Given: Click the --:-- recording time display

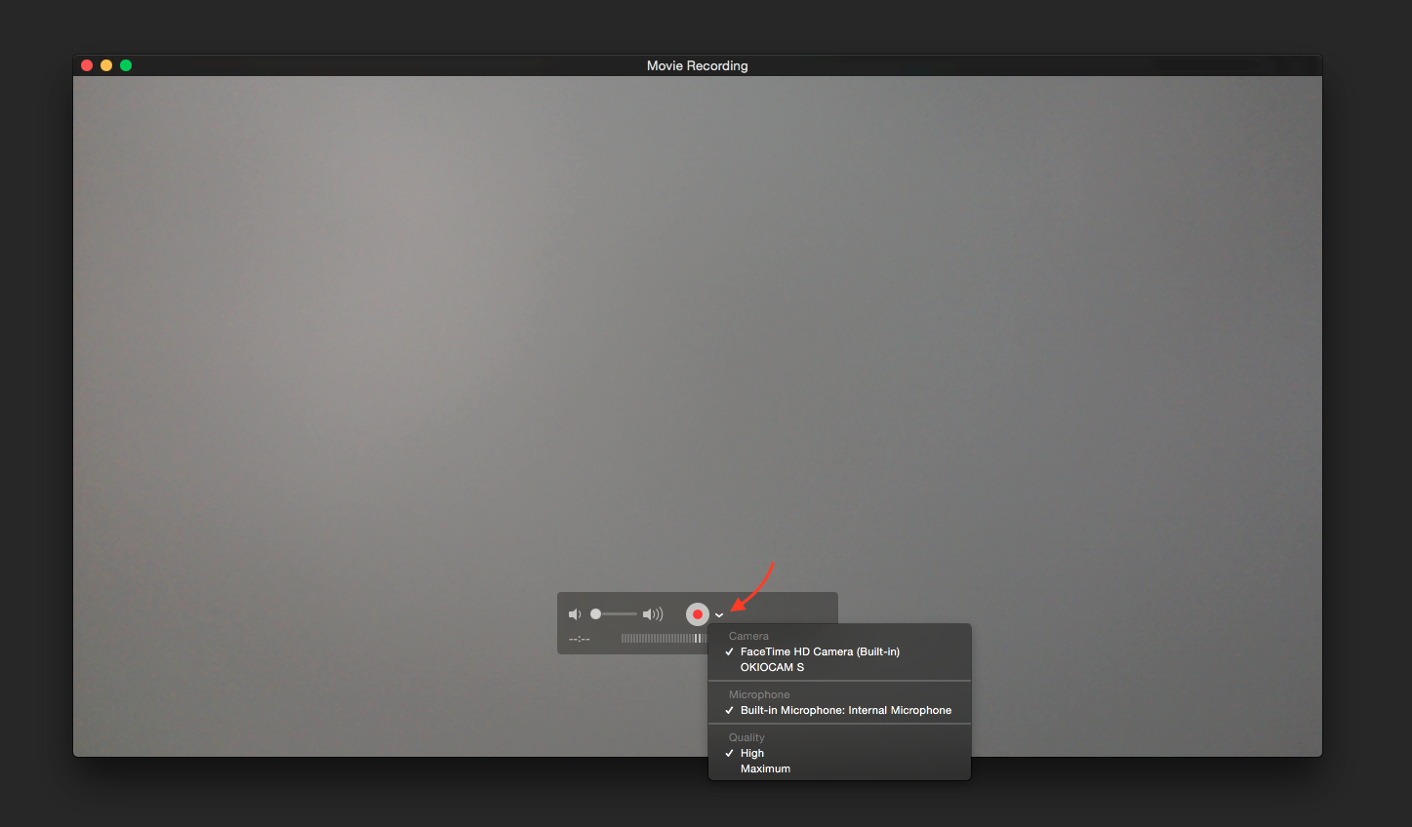Looking at the screenshot, I should [580, 639].
